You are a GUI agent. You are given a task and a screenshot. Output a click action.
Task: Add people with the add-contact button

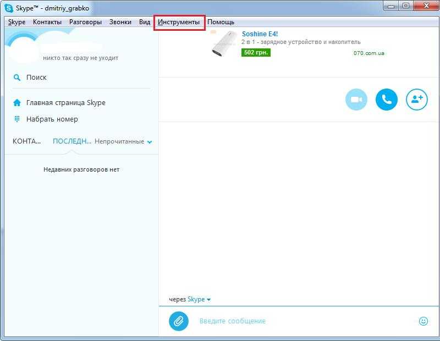click(x=417, y=100)
